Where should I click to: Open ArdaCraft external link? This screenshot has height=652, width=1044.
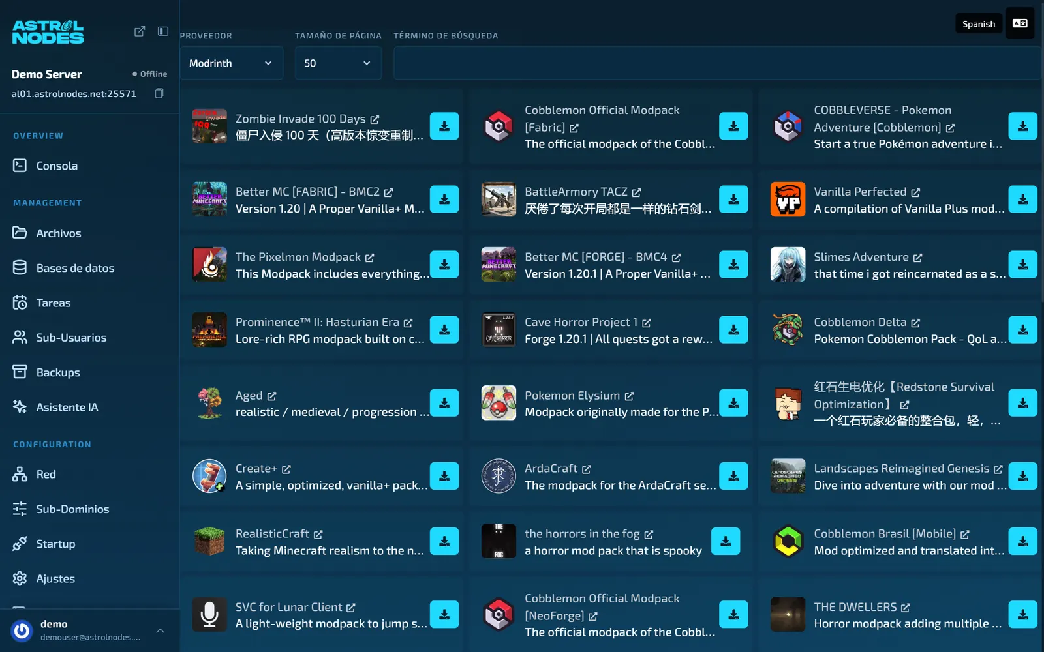pos(587,469)
